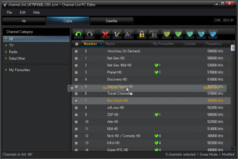Click the favourite heart on Nick HD / Comedy HD
The height and width of the screenshot is (159, 238).
(156, 136)
